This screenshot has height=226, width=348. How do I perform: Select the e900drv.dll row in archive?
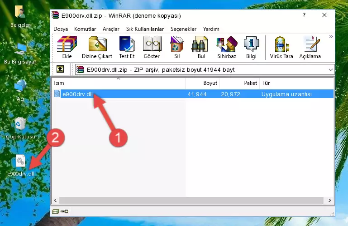click(x=193, y=94)
